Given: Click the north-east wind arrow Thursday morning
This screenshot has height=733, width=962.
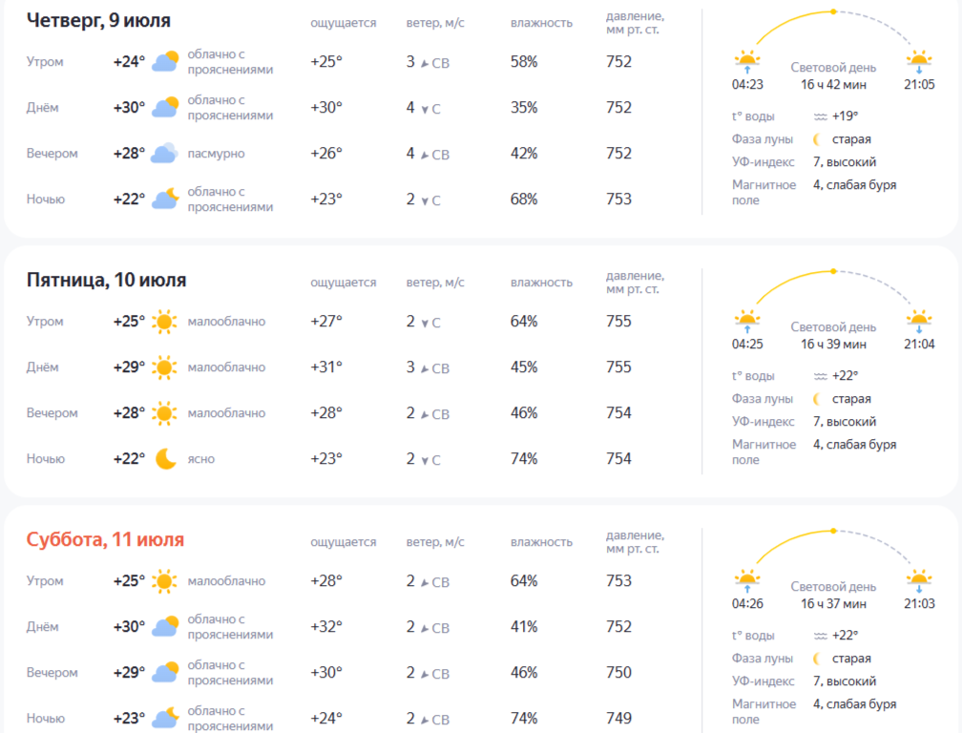Looking at the screenshot, I should click(425, 63).
